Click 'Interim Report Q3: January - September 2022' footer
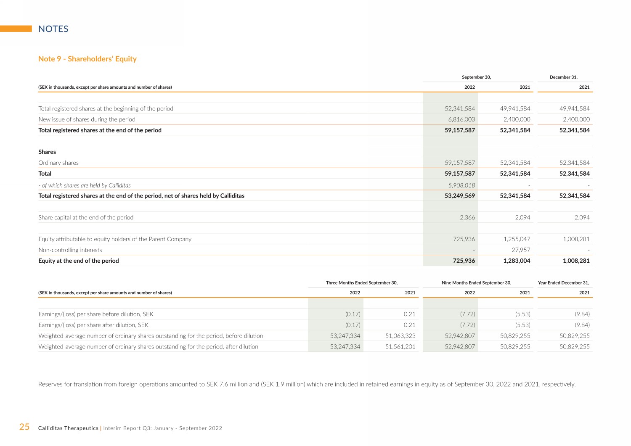The width and height of the screenshot is (631, 446). 162,428
